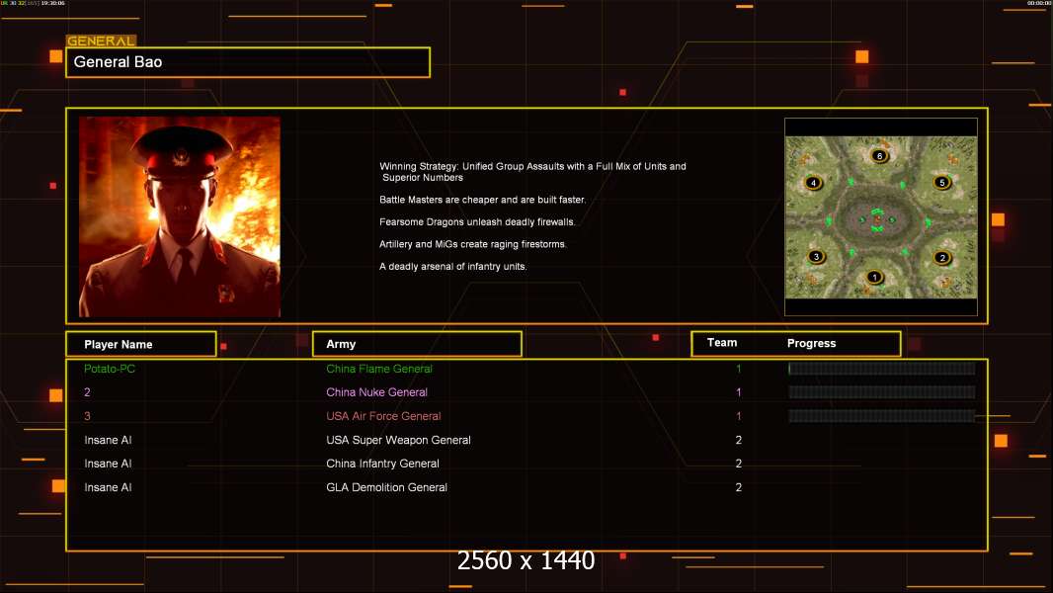
Task: Click Battle Masters are cheaper line
Action: pos(482,200)
